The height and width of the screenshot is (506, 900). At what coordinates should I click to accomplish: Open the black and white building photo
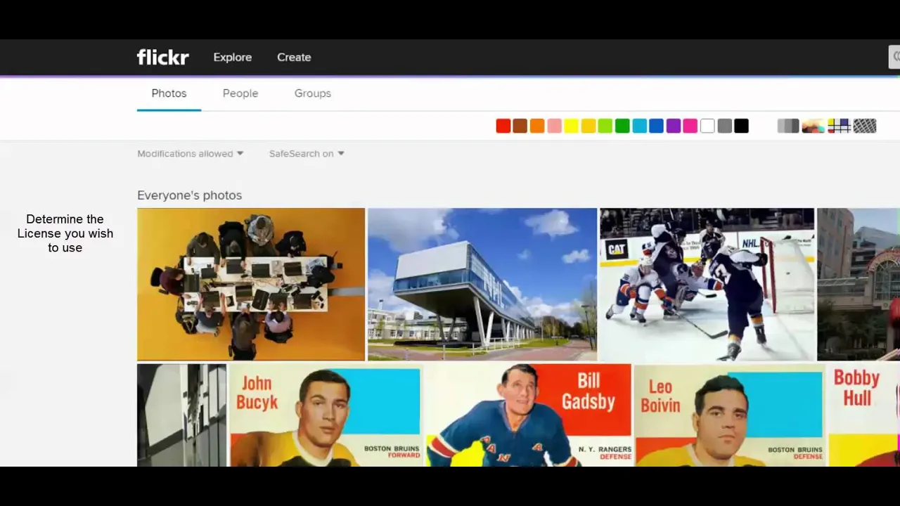coord(181,415)
